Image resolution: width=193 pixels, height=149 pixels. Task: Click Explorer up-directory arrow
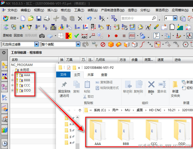tap(80, 110)
